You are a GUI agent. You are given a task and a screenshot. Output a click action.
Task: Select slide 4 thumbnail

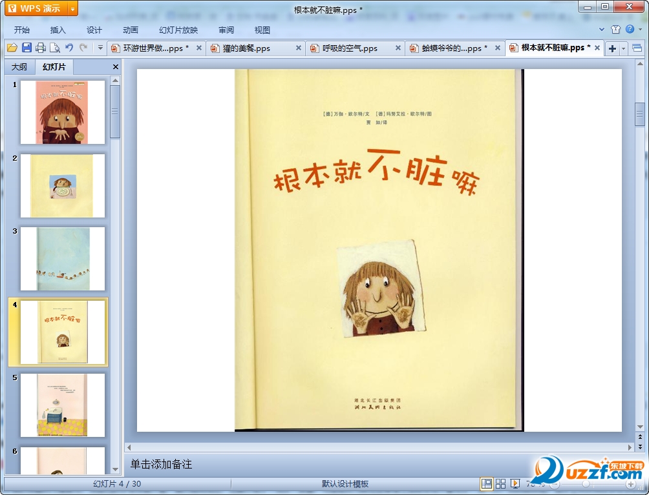coord(63,332)
